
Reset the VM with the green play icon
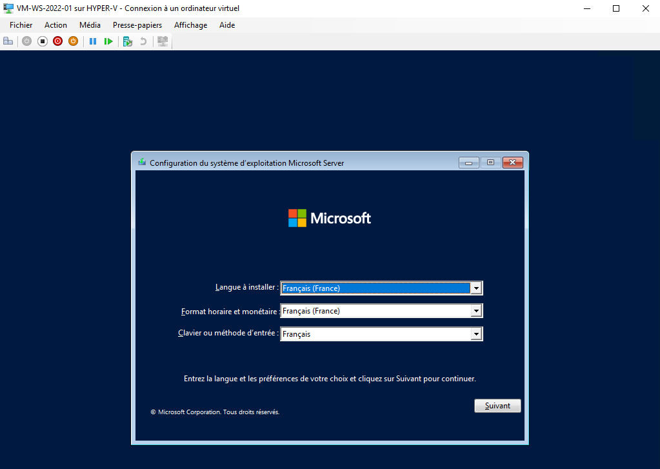tap(108, 41)
